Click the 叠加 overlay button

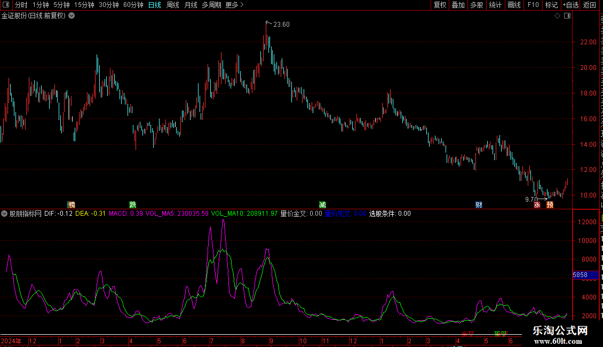tap(458, 5)
